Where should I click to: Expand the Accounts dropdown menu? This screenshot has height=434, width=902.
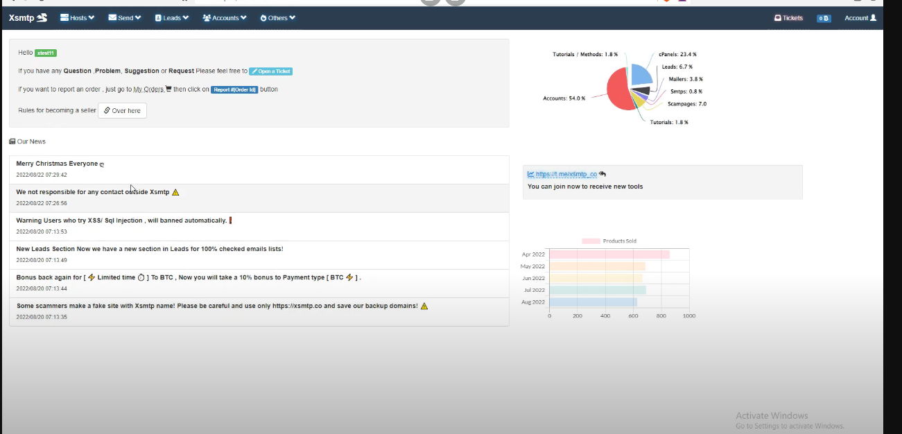225,18
